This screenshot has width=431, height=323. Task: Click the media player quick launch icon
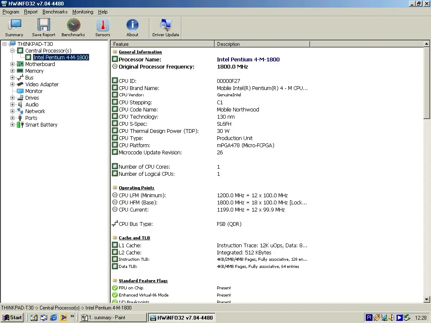tap(63, 318)
